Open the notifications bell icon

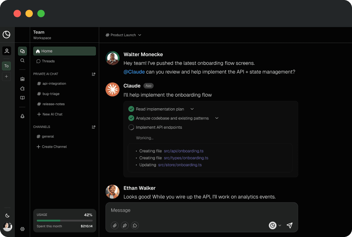(x=22, y=116)
